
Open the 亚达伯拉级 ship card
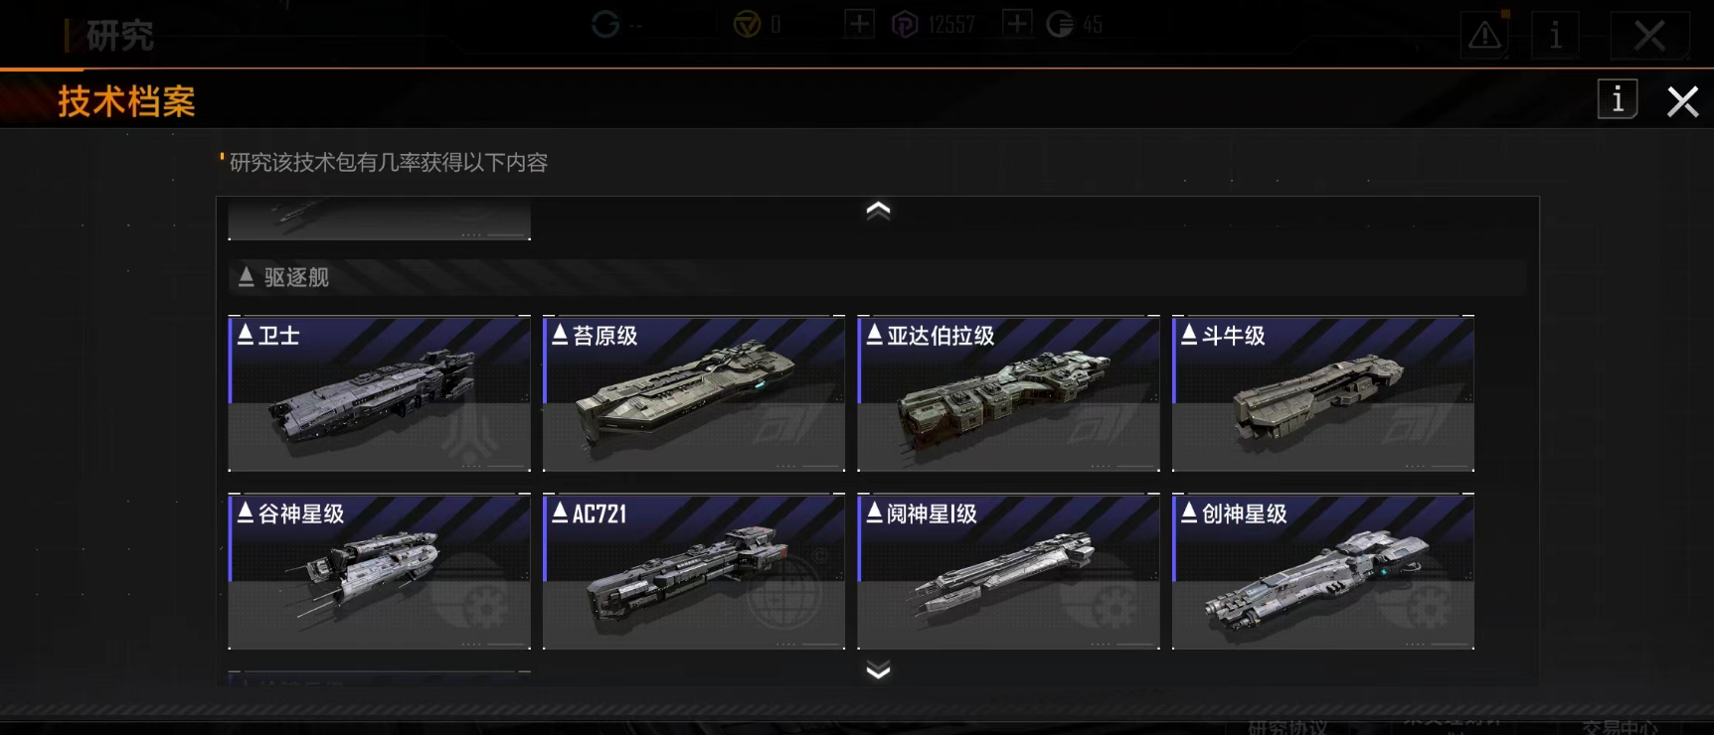1008,393
